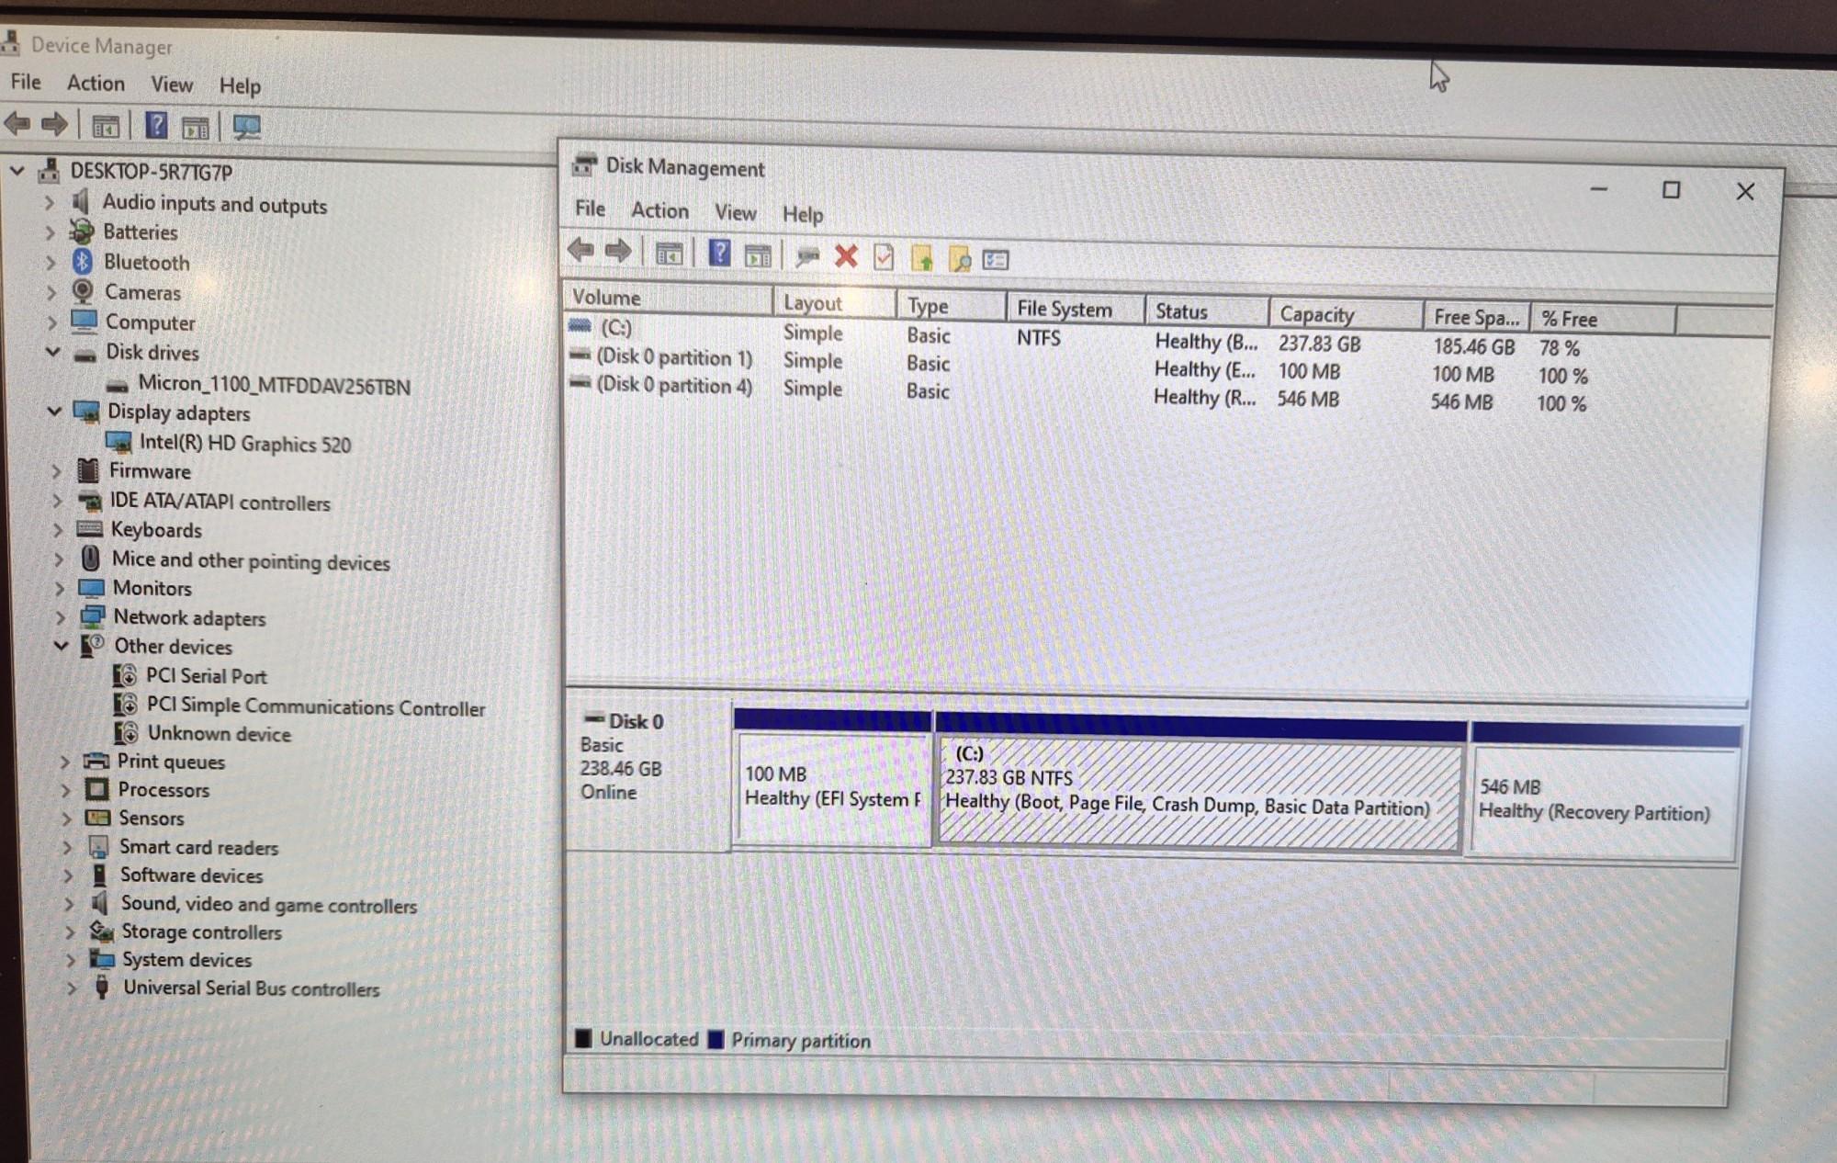The width and height of the screenshot is (1837, 1163).
Task: Click magnifier search icon in Disk Management toolbar
Action: (959, 259)
